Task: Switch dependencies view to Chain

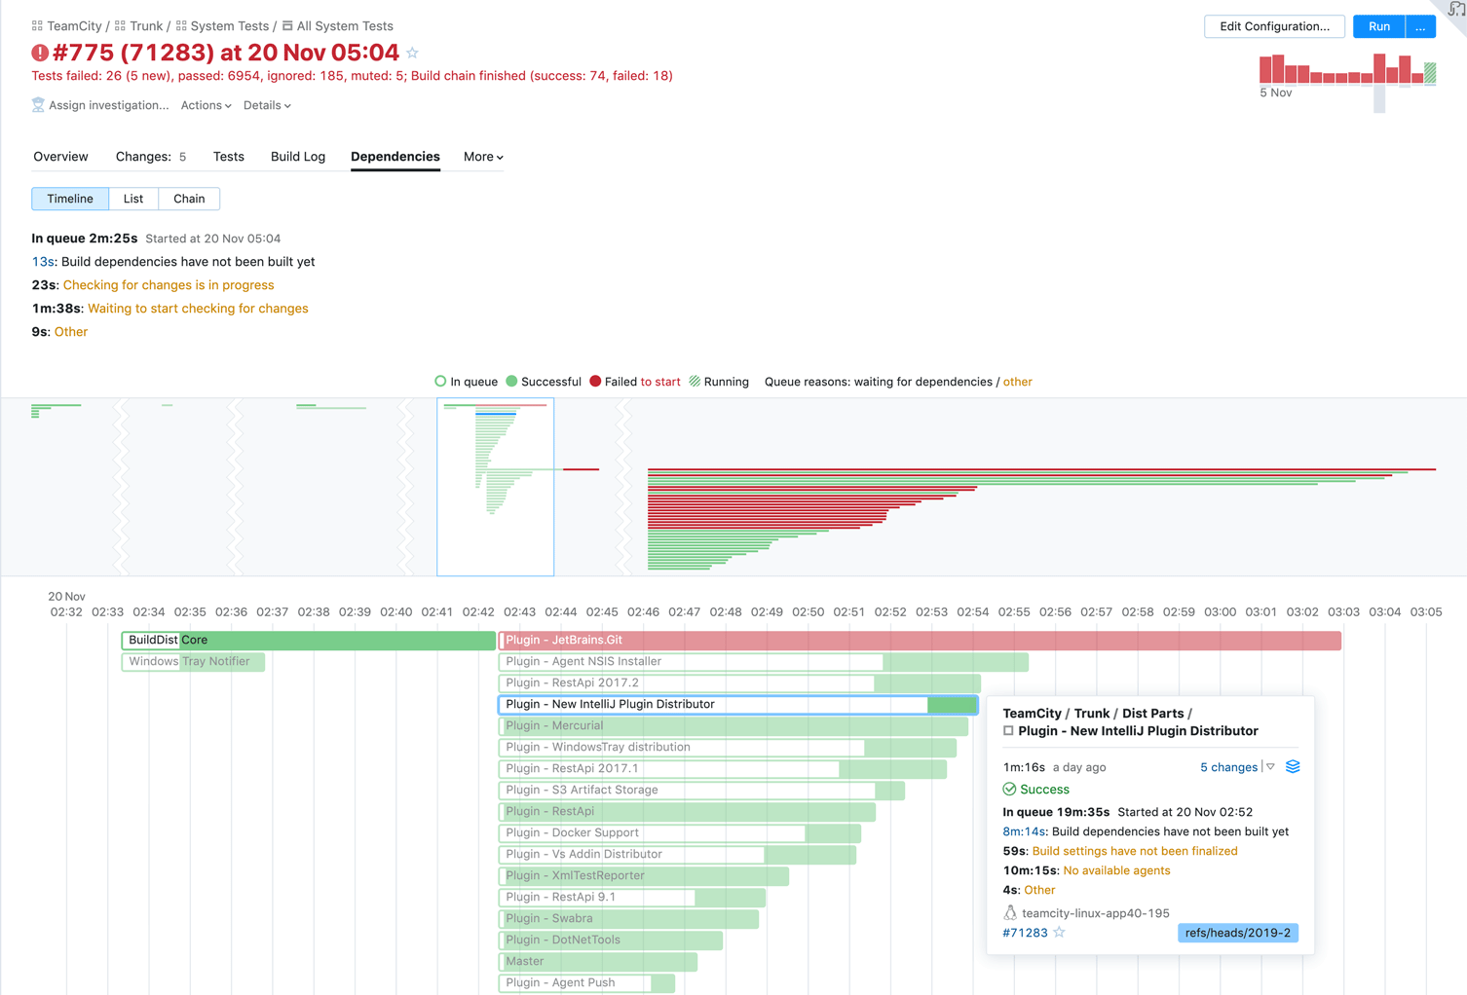Action: 189,199
